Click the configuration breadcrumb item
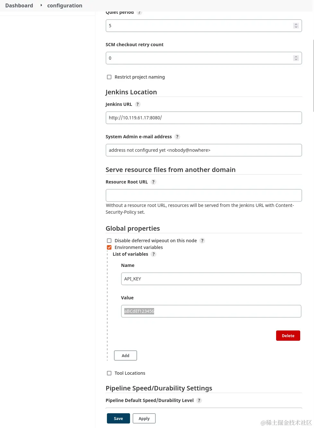314x428 pixels. (x=65, y=5)
